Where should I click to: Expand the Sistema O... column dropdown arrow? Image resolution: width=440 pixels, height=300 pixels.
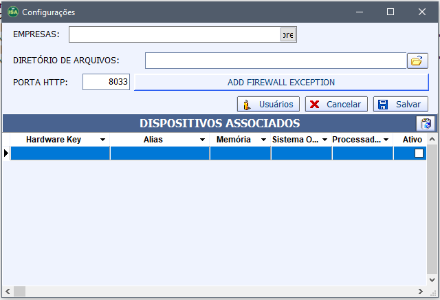click(x=325, y=140)
